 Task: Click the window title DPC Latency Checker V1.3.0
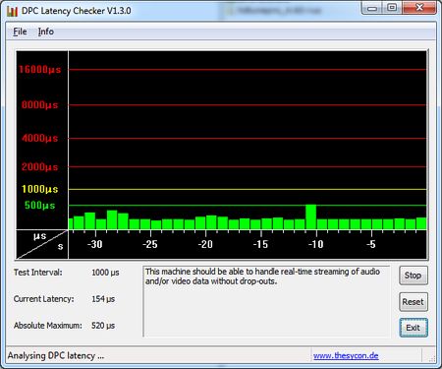click(x=77, y=11)
